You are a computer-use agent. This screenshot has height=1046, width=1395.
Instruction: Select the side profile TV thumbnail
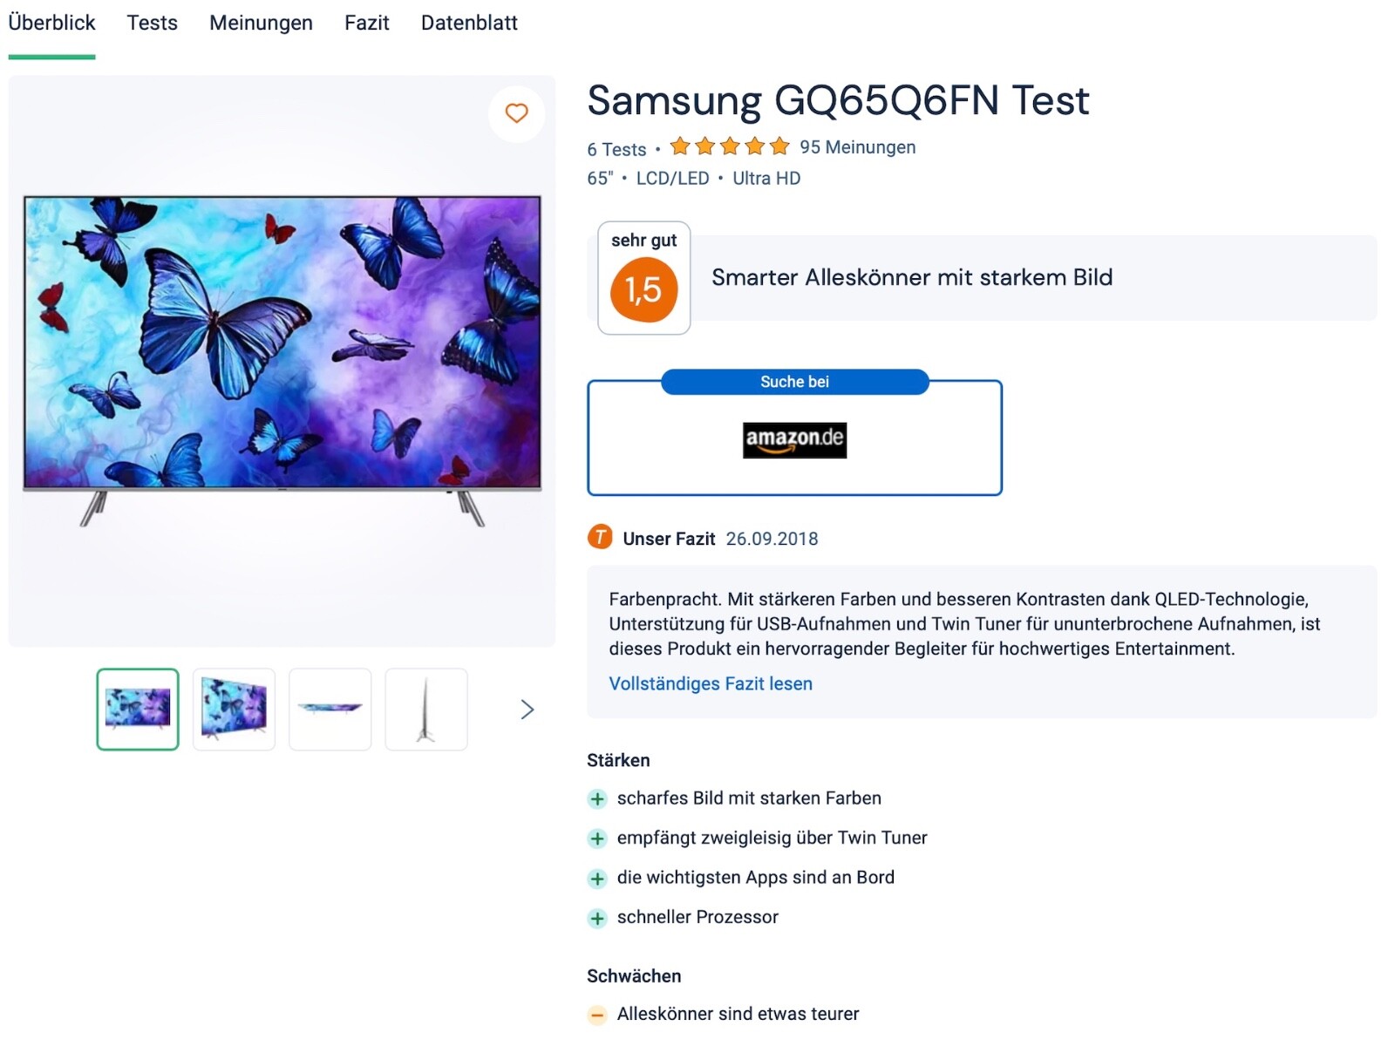point(425,710)
